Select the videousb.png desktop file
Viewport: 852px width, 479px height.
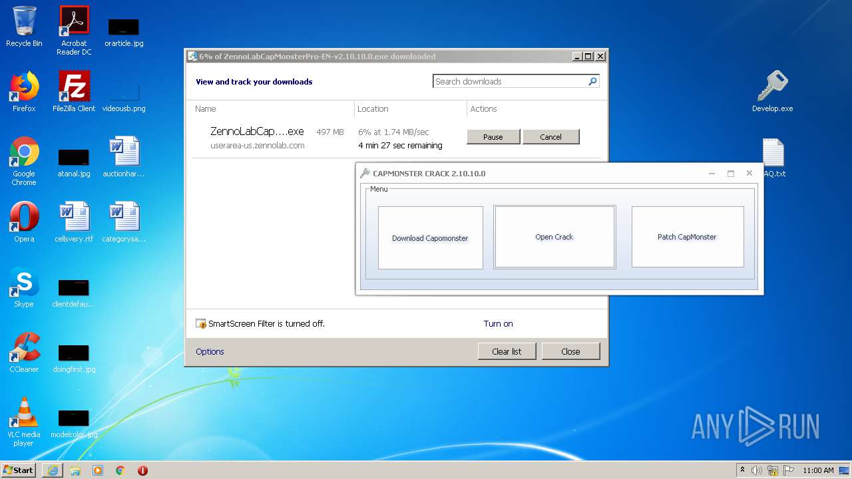click(124, 97)
